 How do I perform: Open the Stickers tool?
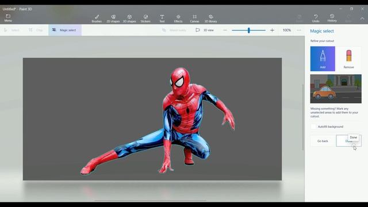[145, 18]
